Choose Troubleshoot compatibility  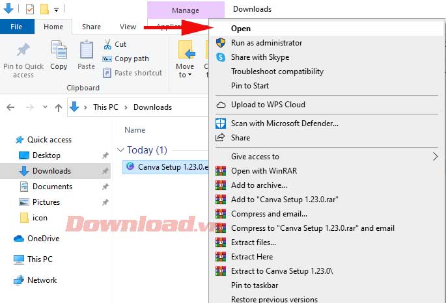coord(327,72)
